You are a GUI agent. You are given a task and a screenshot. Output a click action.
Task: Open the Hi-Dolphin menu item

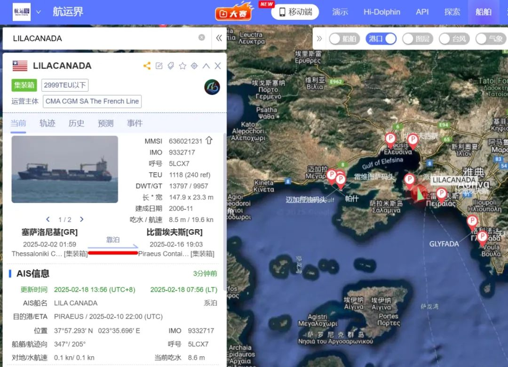coord(381,12)
